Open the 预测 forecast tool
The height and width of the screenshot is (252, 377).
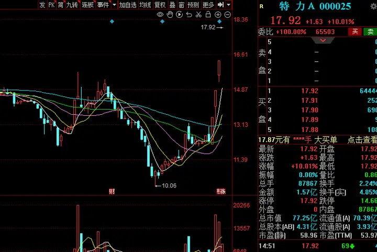point(193,5)
